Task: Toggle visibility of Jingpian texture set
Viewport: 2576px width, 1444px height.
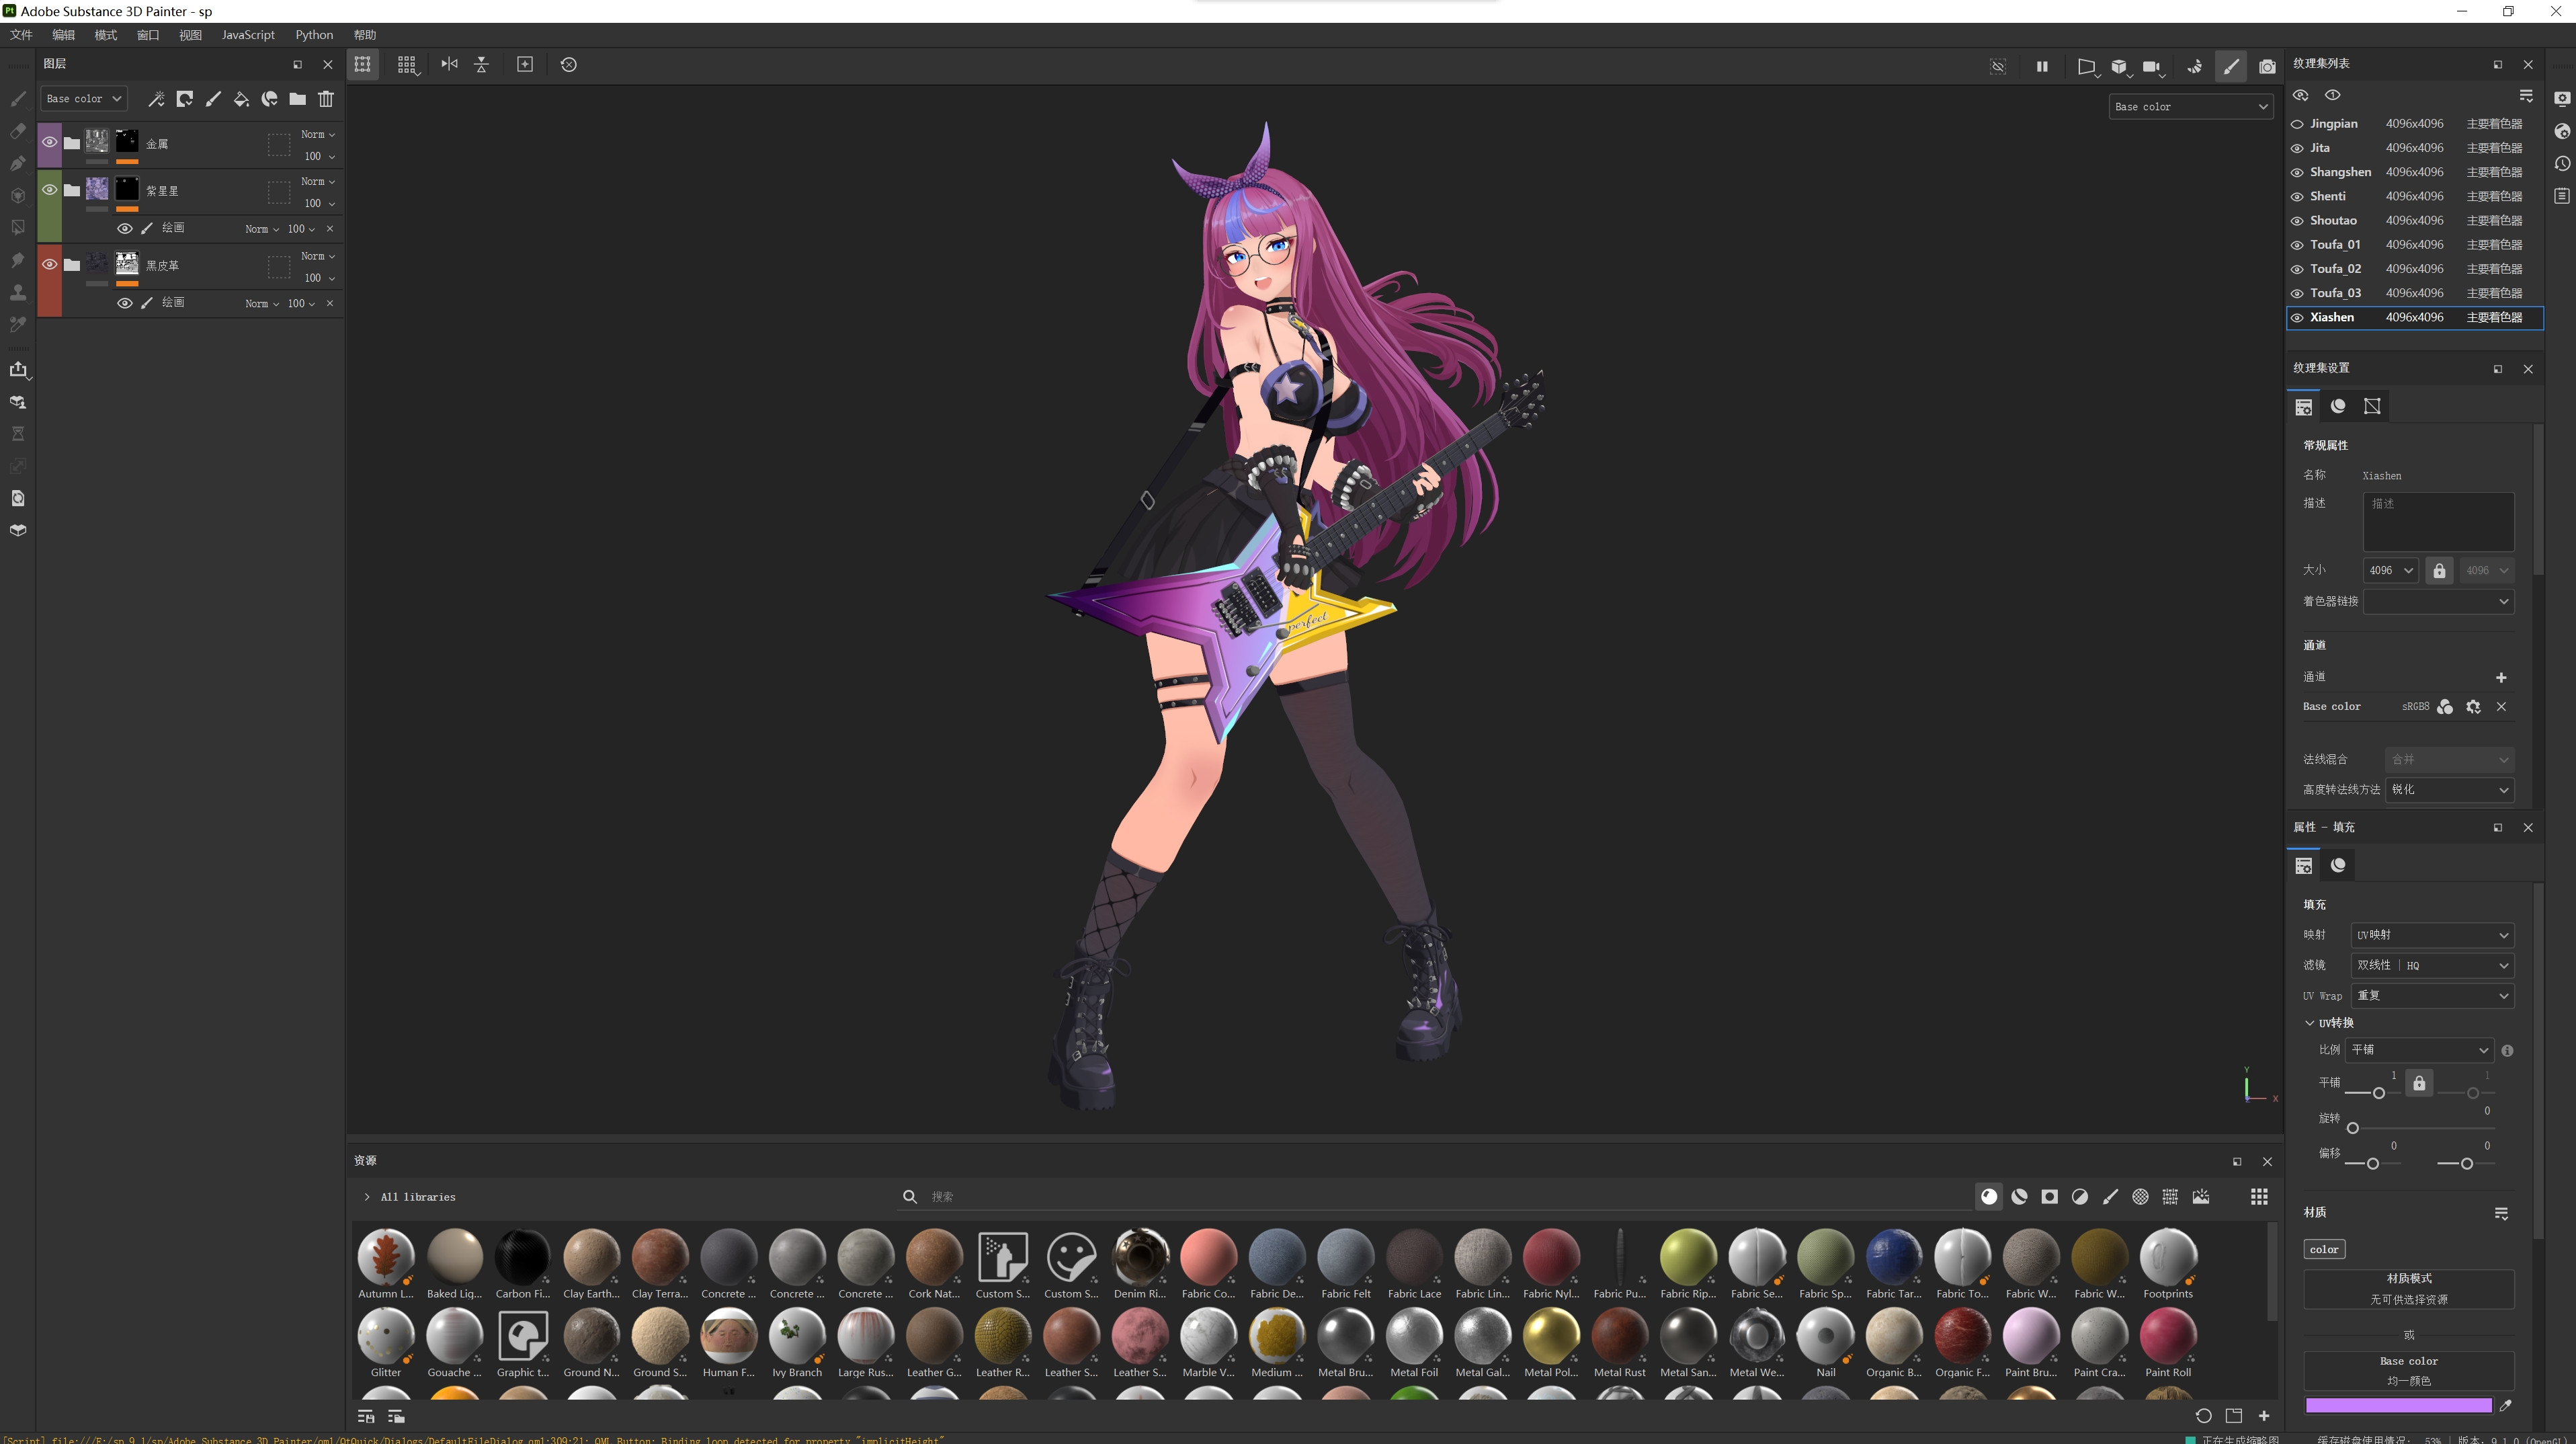Action: (x=2297, y=124)
